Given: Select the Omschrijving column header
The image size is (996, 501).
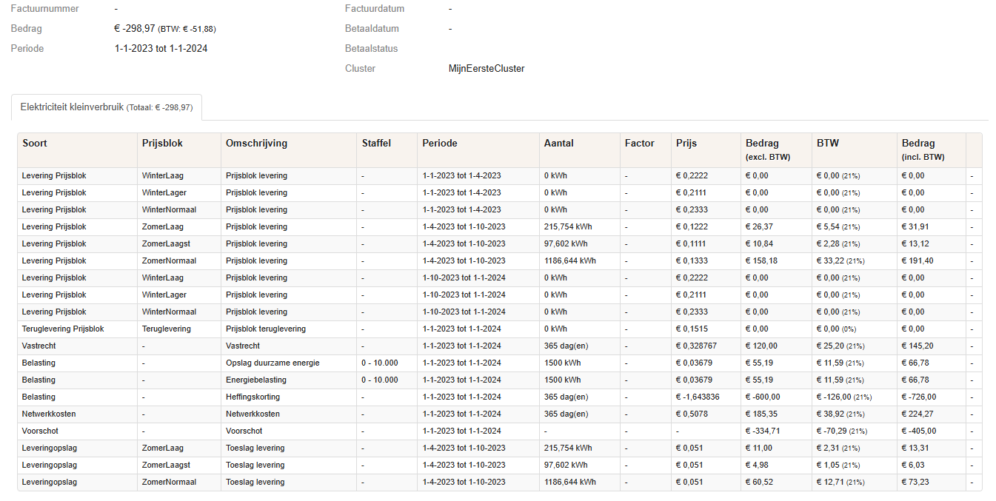Looking at the screenshot, I should tap(256, 144).
